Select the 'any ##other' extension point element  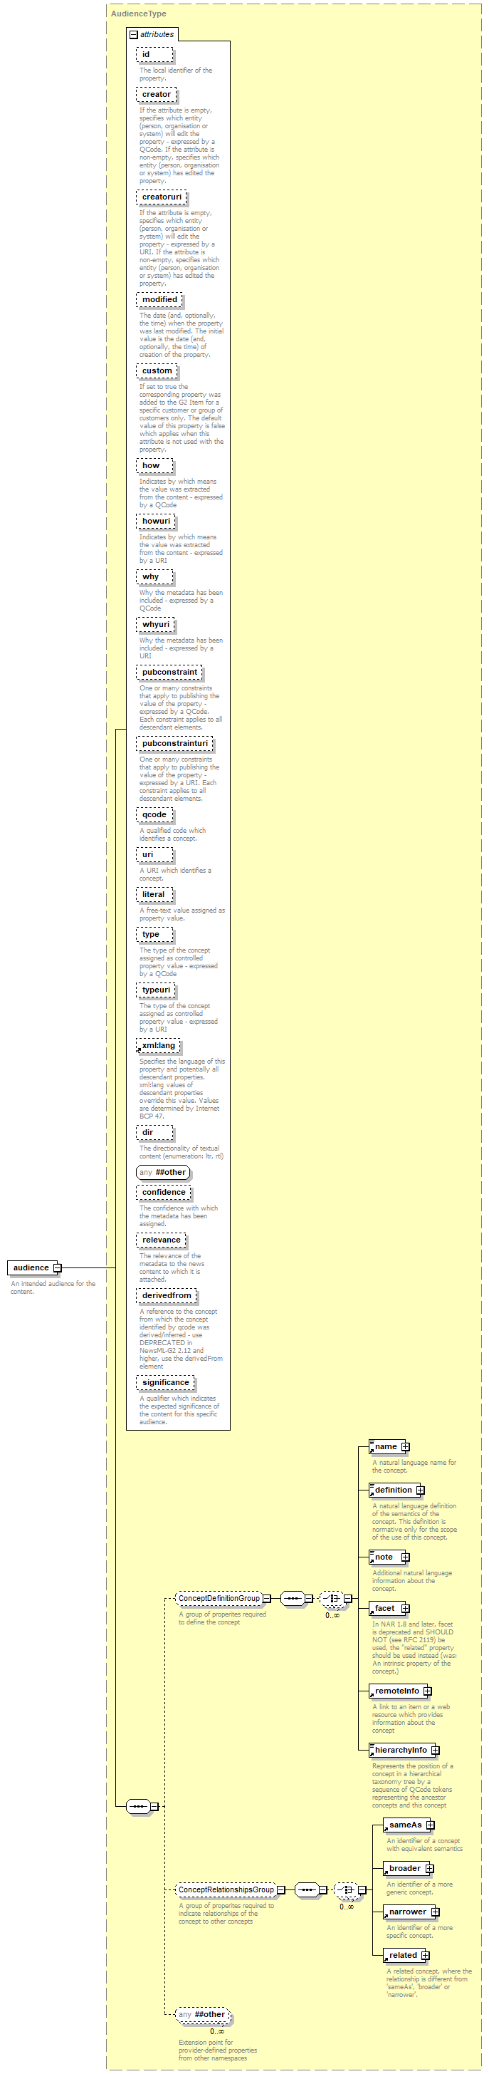pos(203,2014)
